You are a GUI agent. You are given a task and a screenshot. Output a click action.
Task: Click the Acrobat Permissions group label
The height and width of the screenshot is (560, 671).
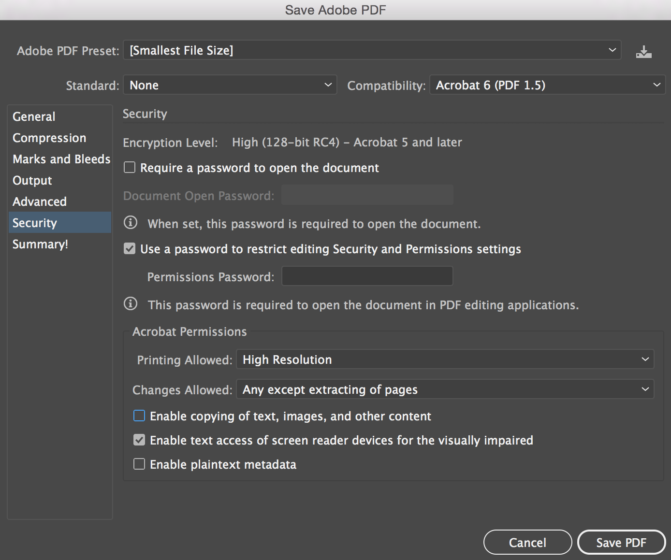click(x=190, y=331)
